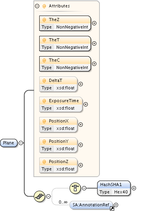Collapse the sequence compositor branch

pos(49,196)
